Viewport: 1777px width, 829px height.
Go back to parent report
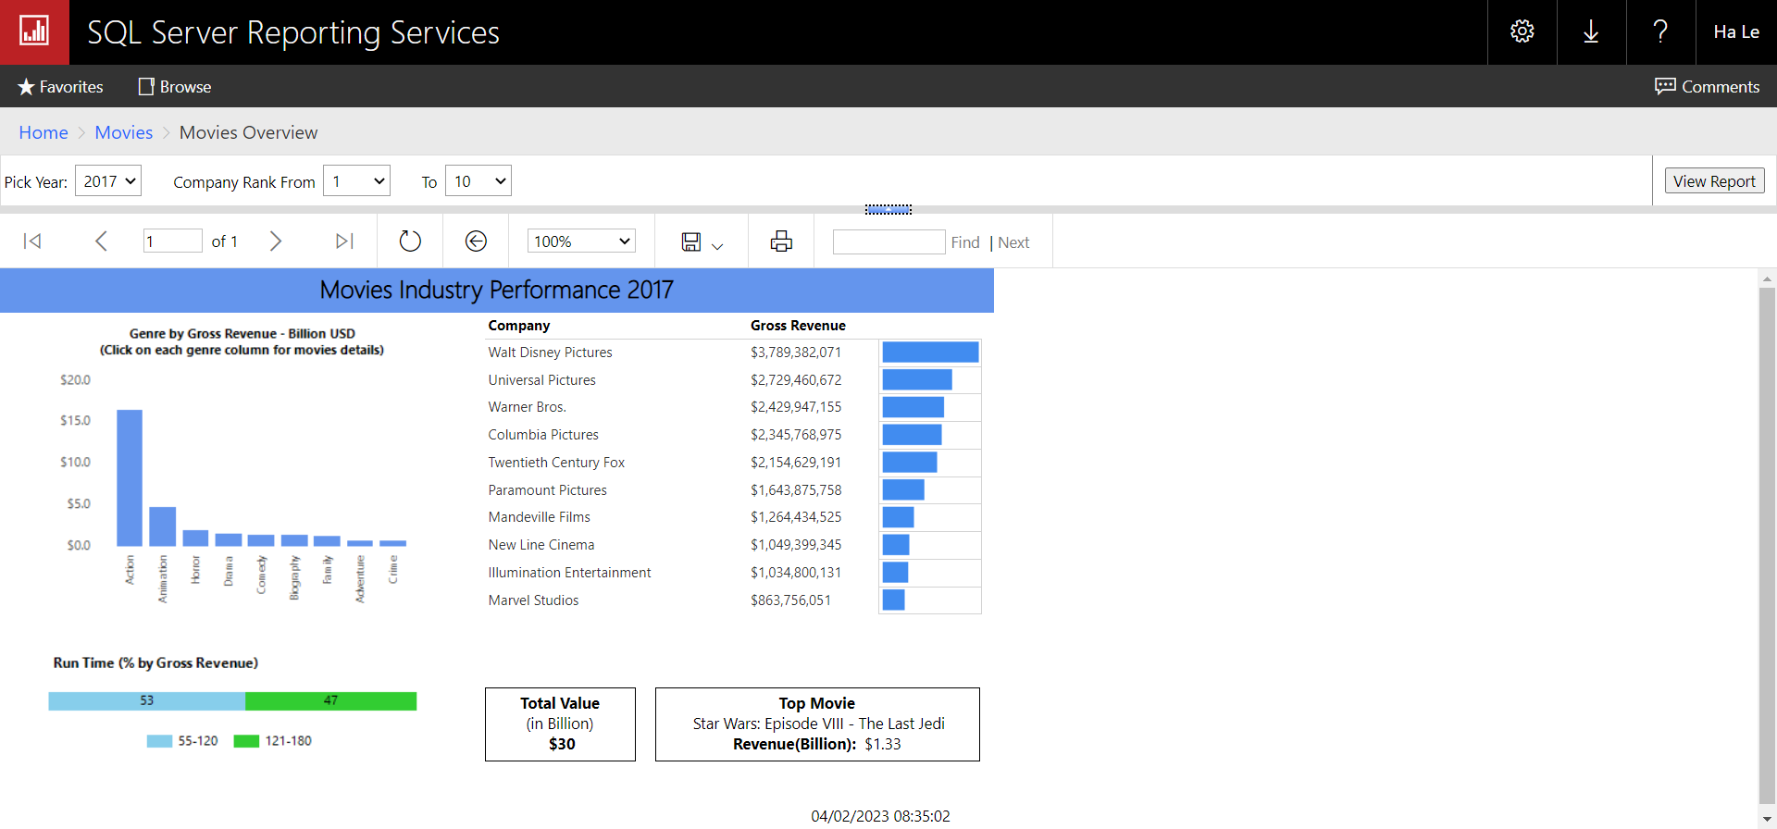point(476,241)
